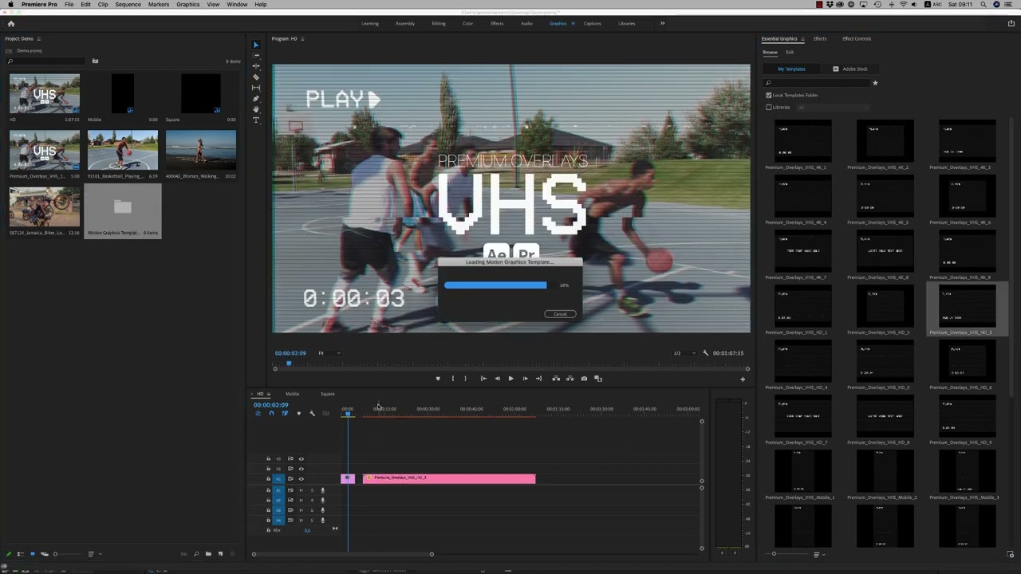Mute audio track A1

302,490
